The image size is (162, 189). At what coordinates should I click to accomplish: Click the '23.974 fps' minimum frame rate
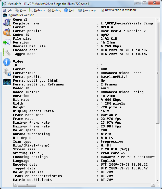[111, 123]
